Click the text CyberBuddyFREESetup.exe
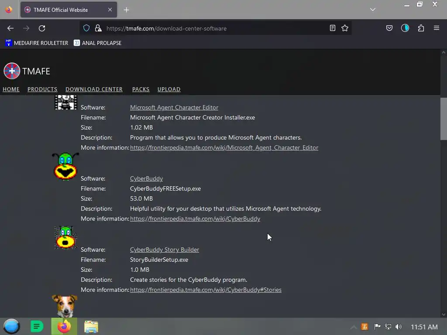This screenshot has height=335, width=447. coord(165,188)
